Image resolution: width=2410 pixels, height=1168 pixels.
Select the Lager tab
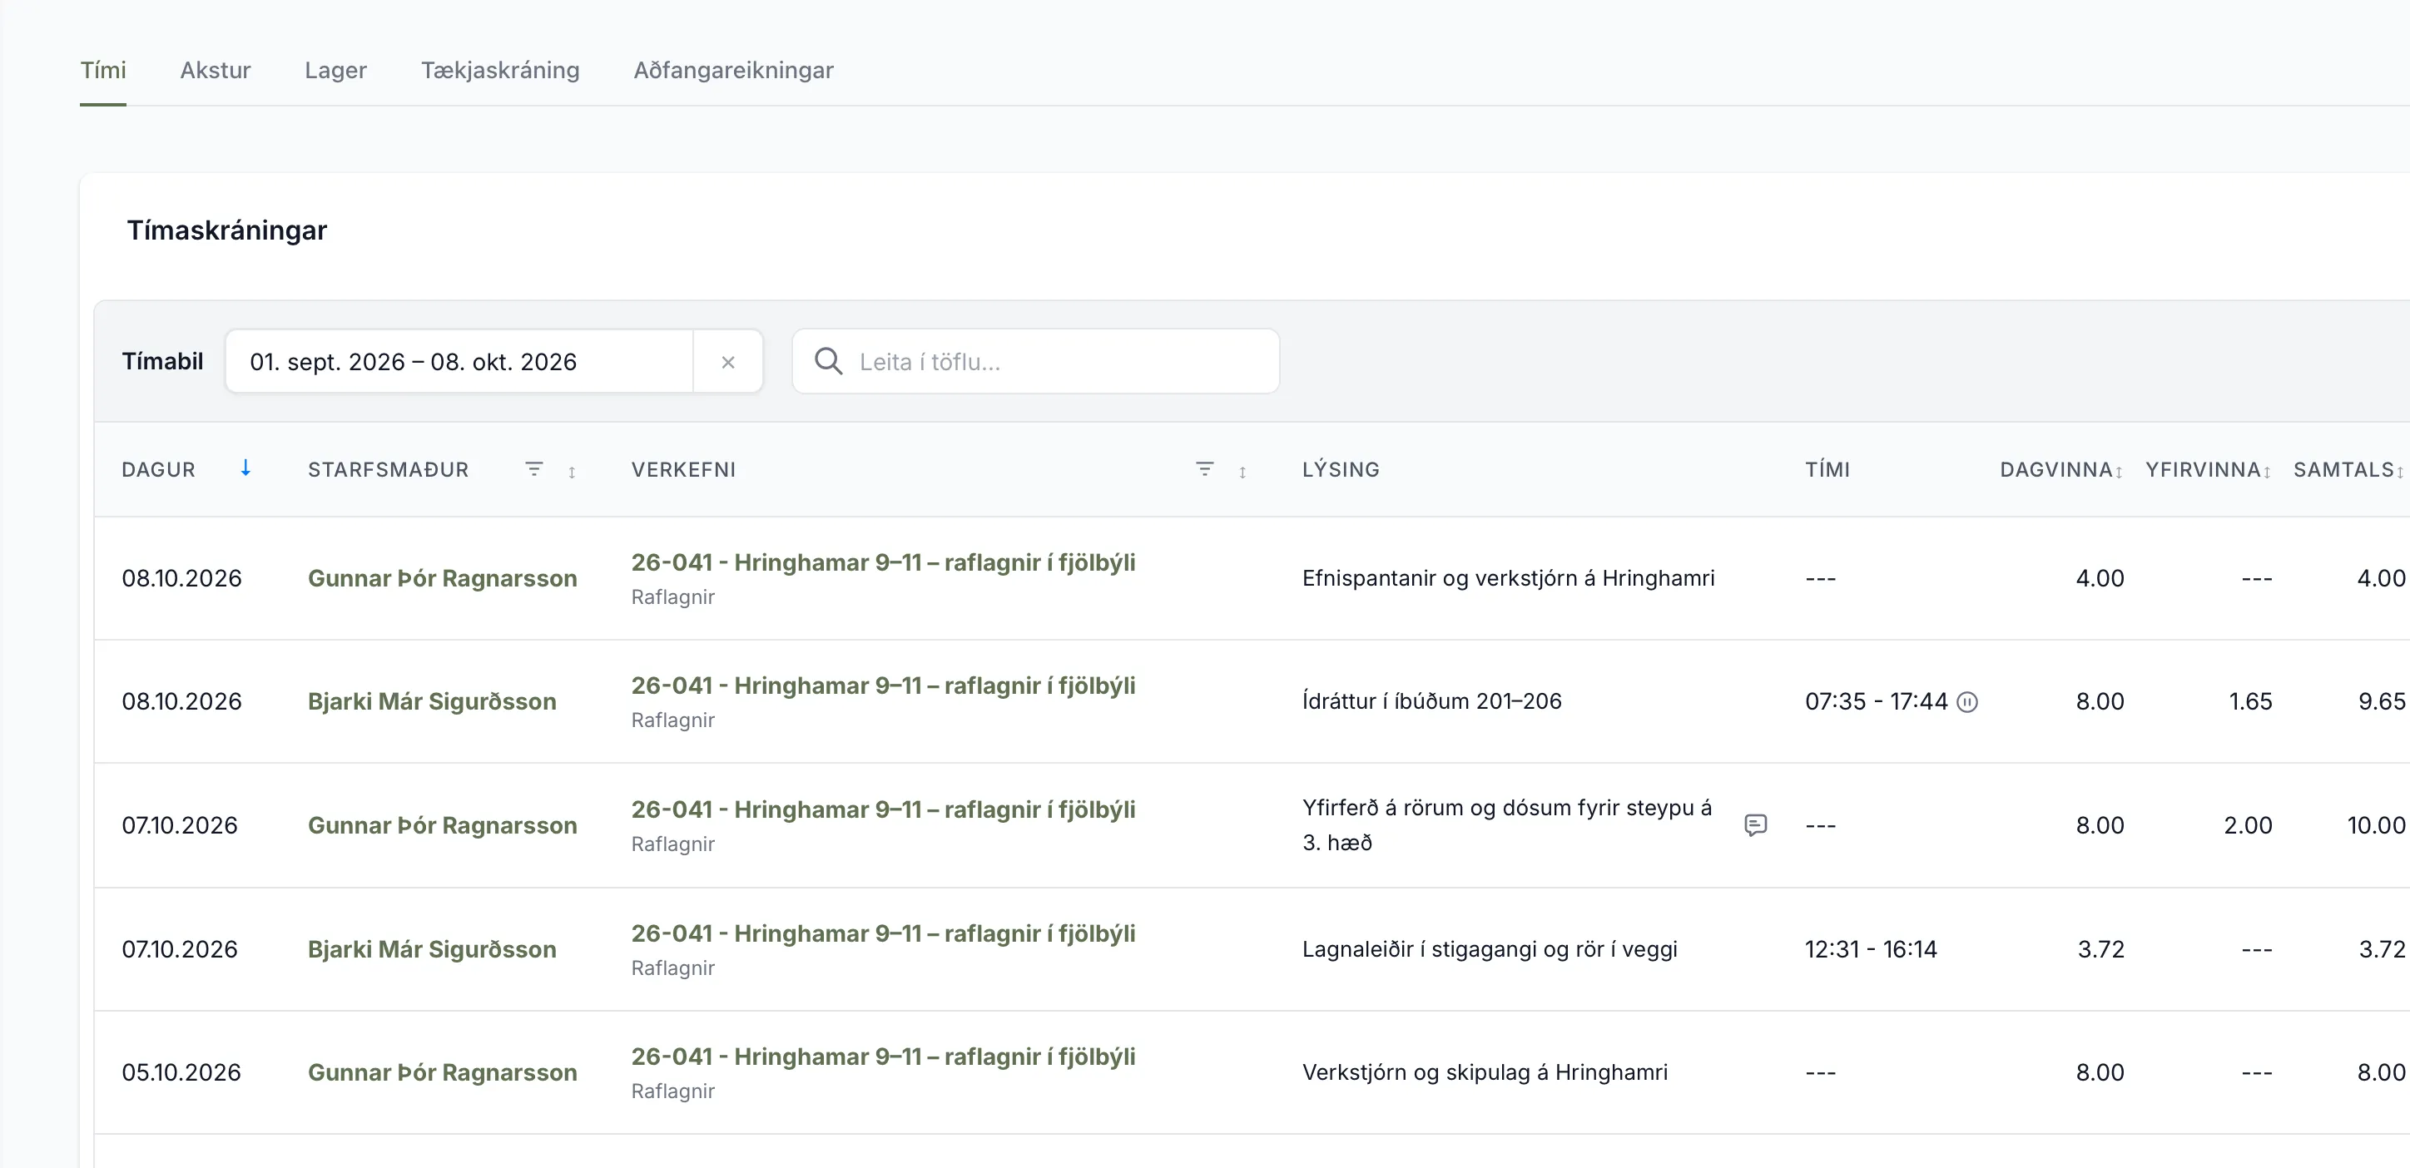pyautogui.click(x=336, y=70)
